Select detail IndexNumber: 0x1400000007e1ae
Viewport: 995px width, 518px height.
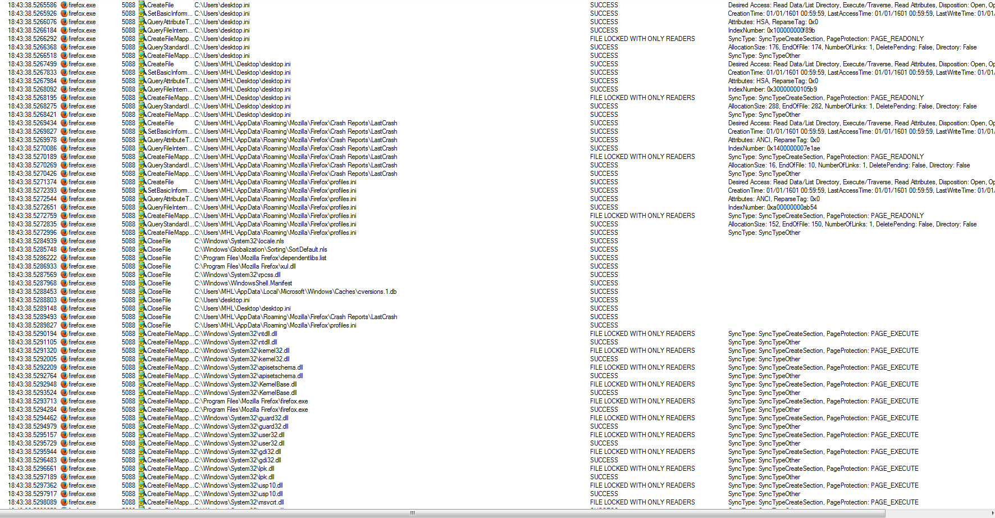tap(774, 148)
